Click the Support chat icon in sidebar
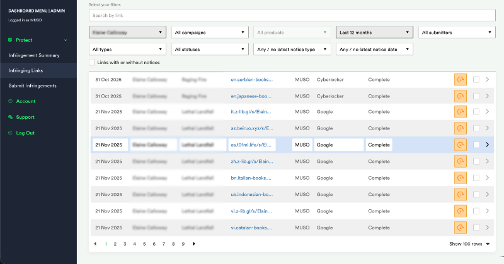The image size is (504, 264). coord(10,117)
